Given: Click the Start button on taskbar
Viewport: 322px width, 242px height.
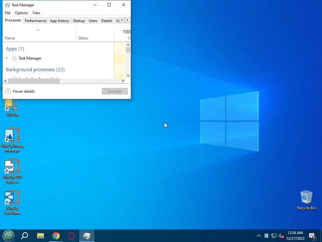Looking at the screenshot, I should pyautogui.click(x=8, y=236).
